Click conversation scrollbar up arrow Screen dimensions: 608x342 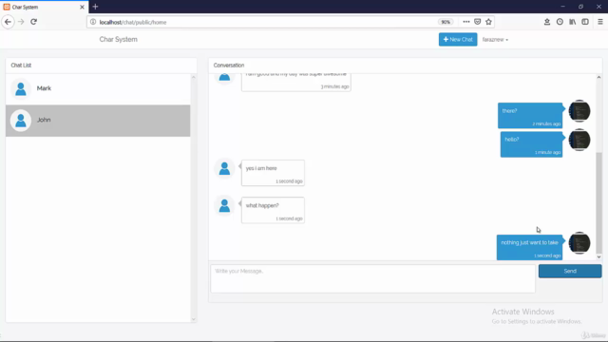(598, 77)
